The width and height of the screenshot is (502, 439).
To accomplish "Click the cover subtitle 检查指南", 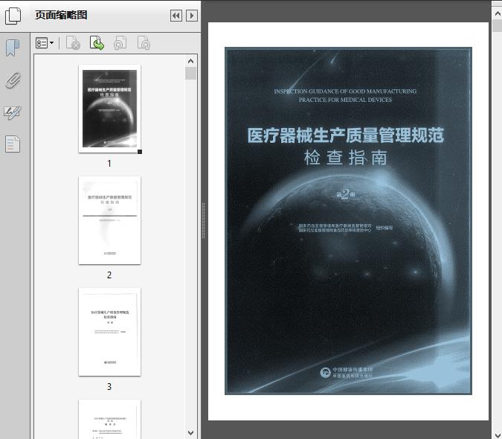I will [345, 158].
